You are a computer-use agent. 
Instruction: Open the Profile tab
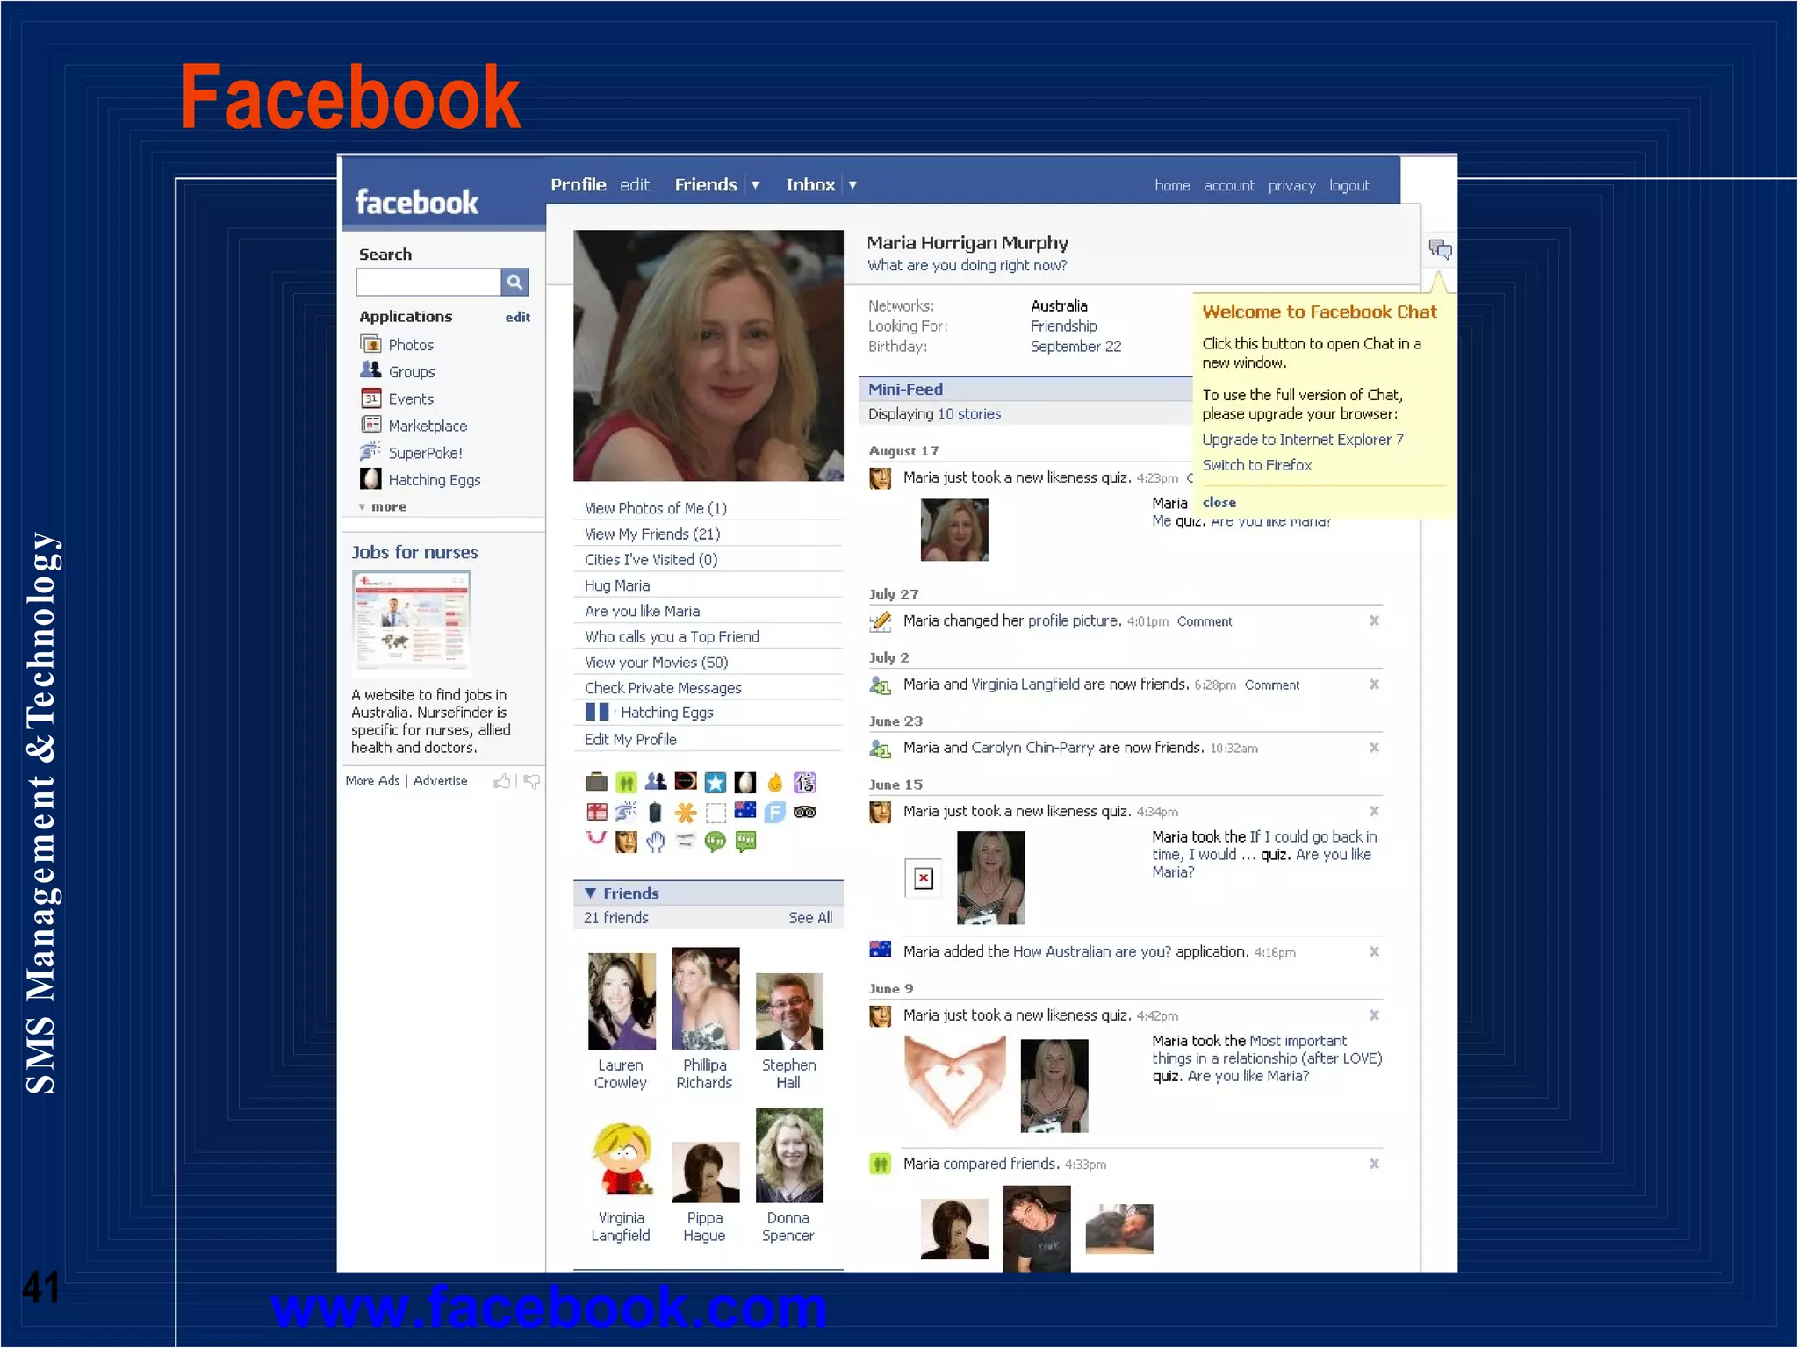[579, 184]
